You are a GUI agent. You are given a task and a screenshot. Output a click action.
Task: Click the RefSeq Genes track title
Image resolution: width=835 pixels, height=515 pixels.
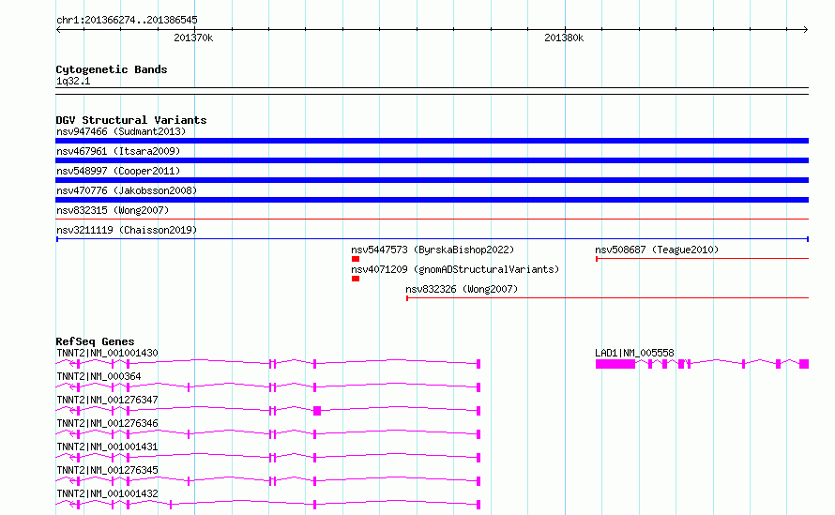click(x=95, y=341)
